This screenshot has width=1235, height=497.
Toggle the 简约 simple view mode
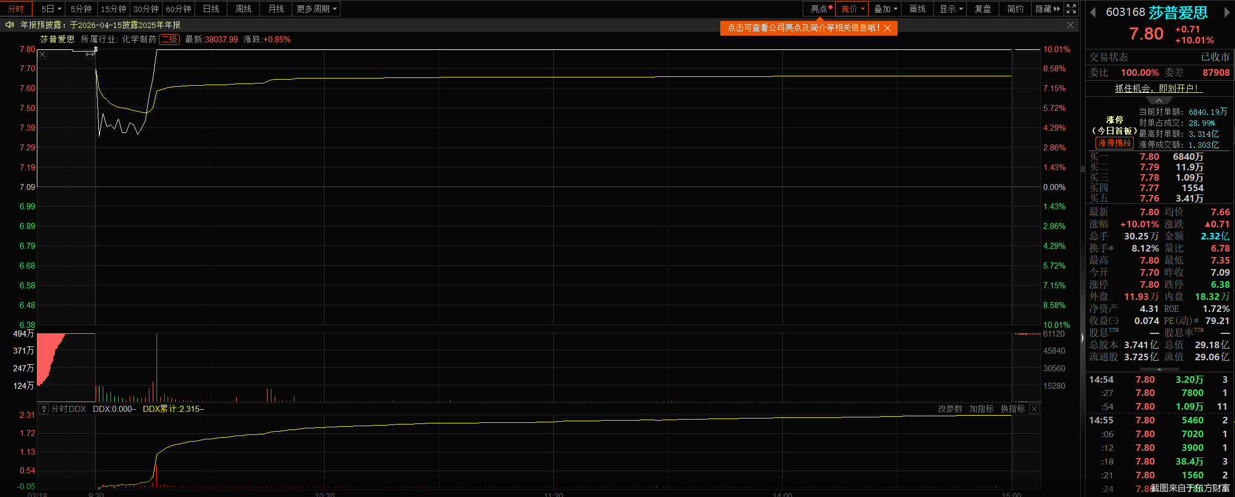click(x=1015, y=9)
